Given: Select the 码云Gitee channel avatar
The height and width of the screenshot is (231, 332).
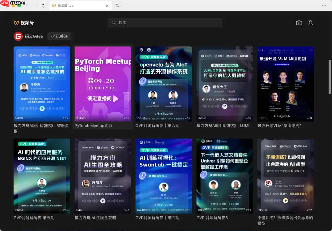Looking at the screenshot, I should click(x=18, y=36).
